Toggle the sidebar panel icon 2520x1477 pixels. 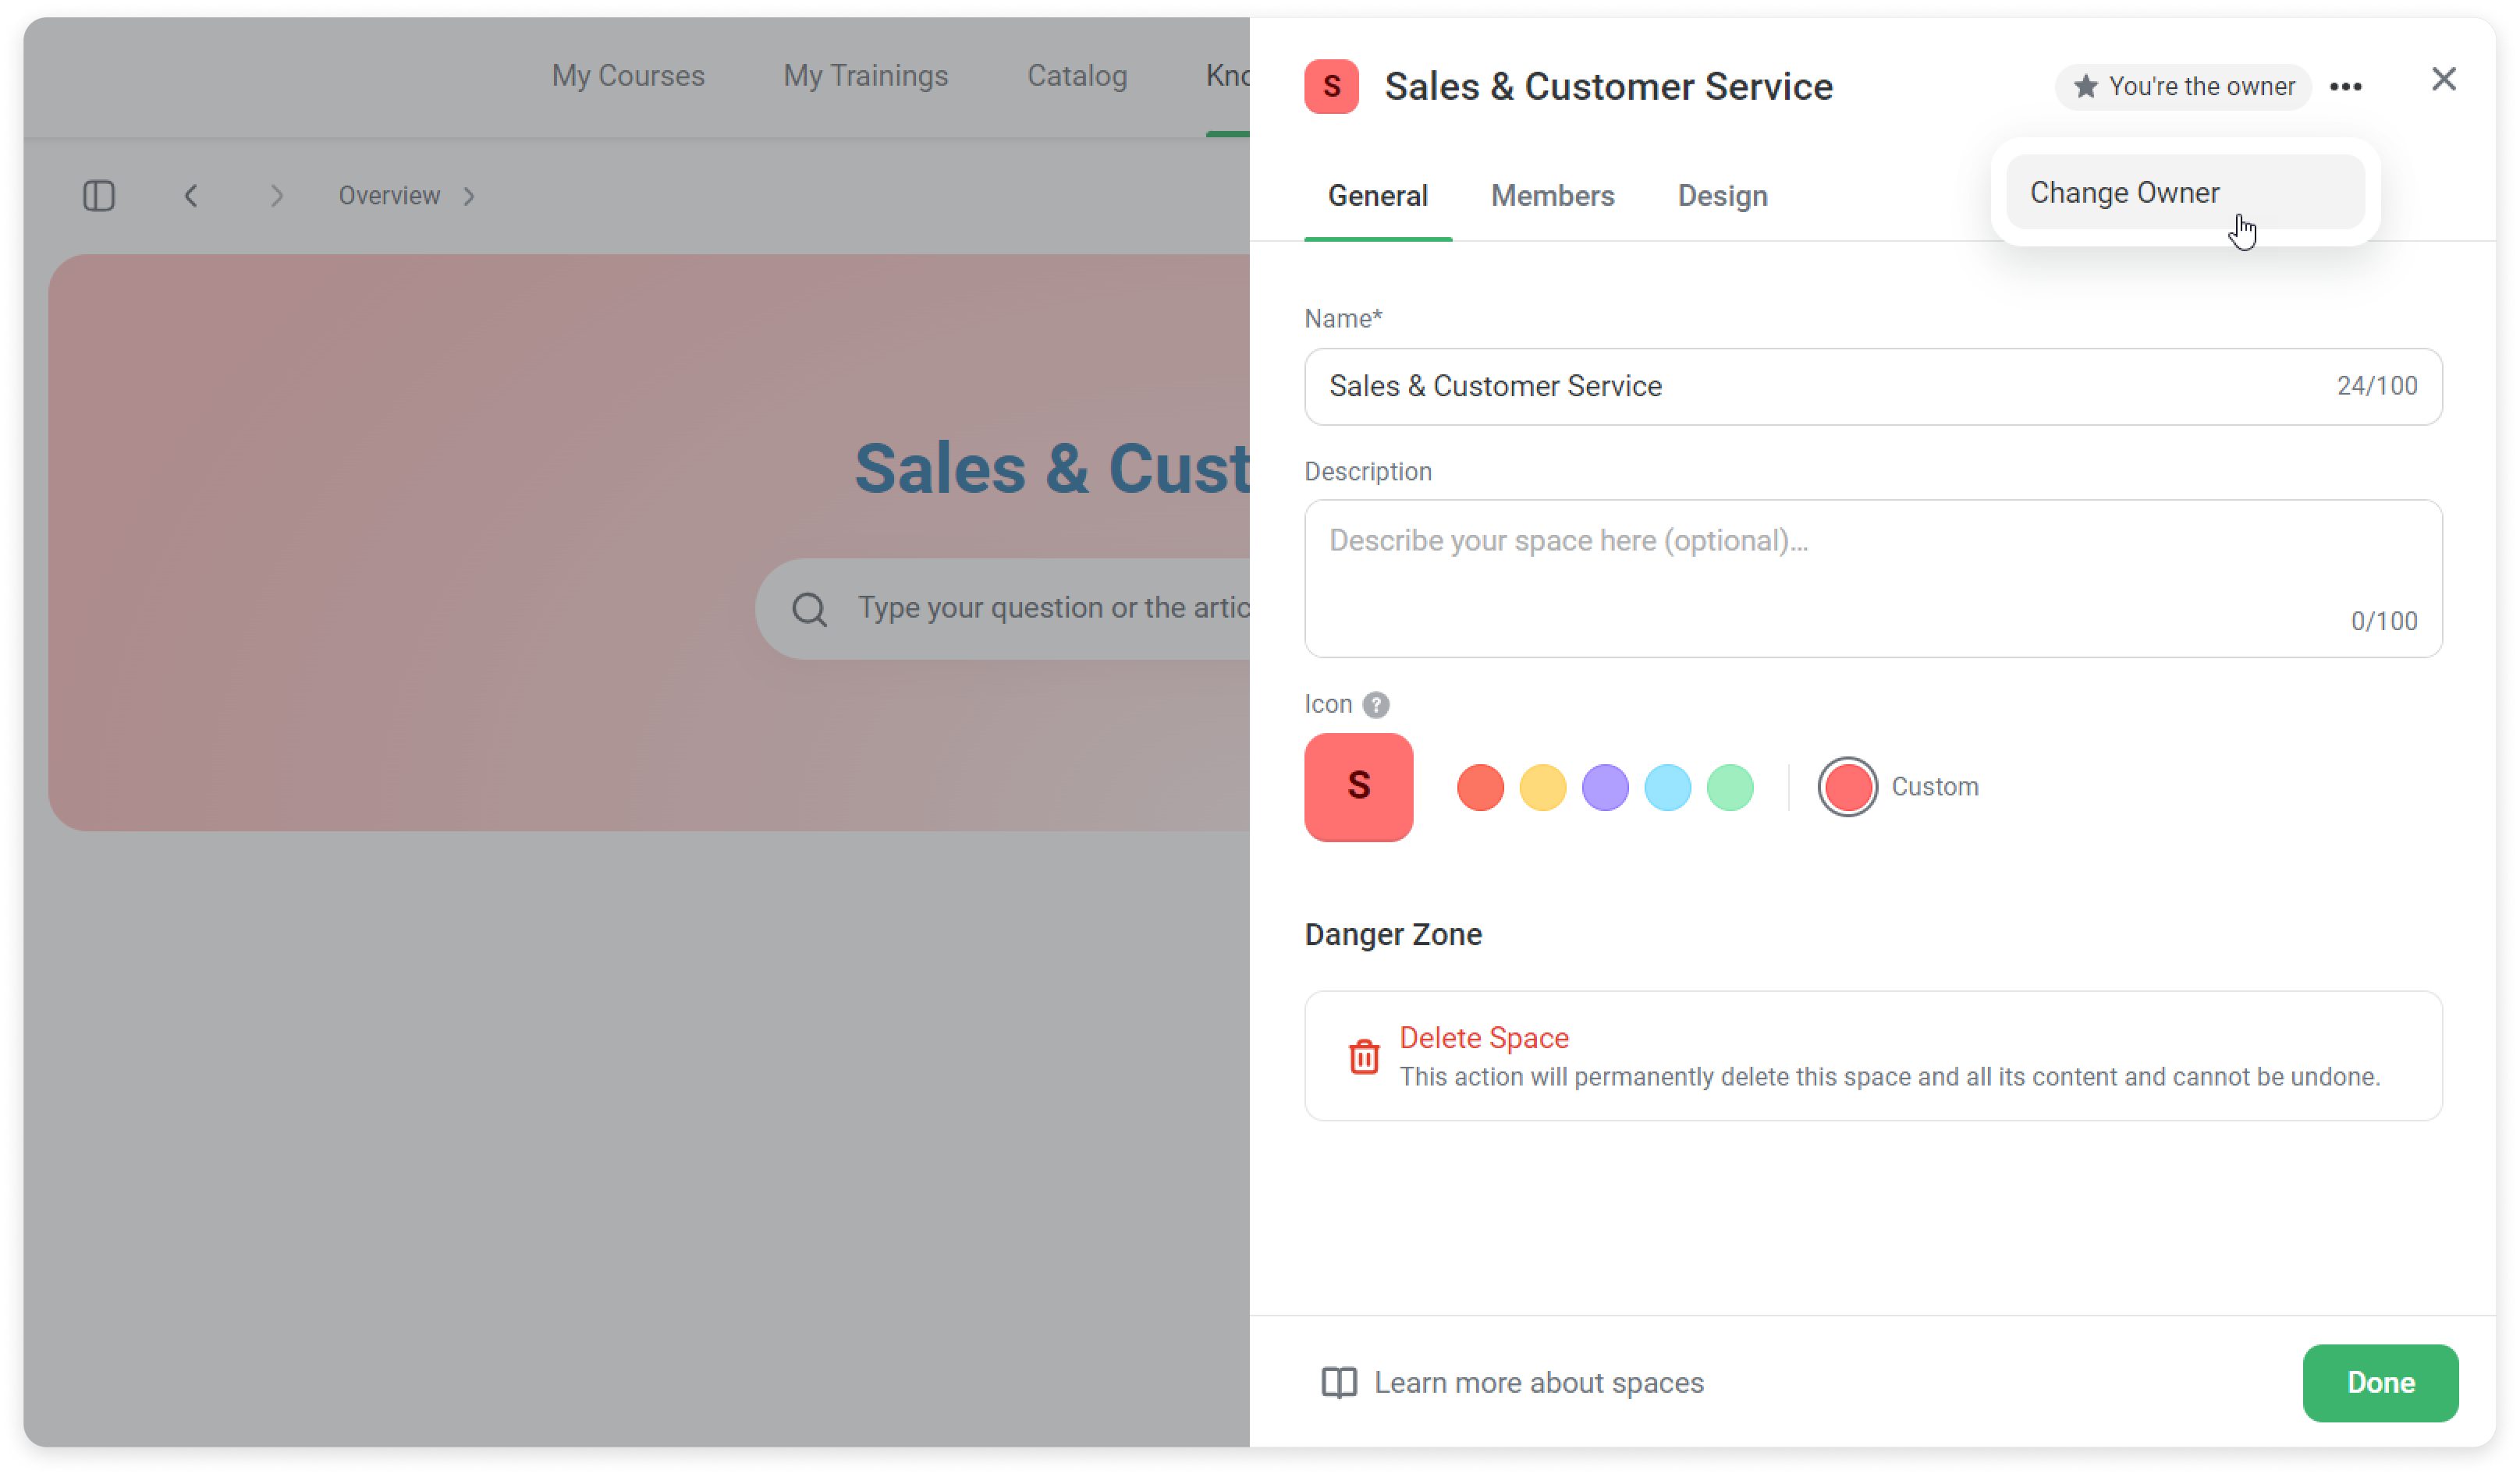tap(99, 196)
